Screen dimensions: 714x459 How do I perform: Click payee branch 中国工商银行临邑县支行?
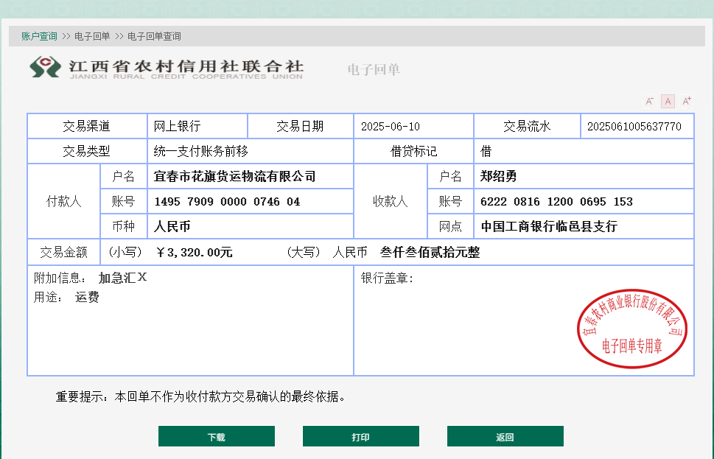point(549,226)
